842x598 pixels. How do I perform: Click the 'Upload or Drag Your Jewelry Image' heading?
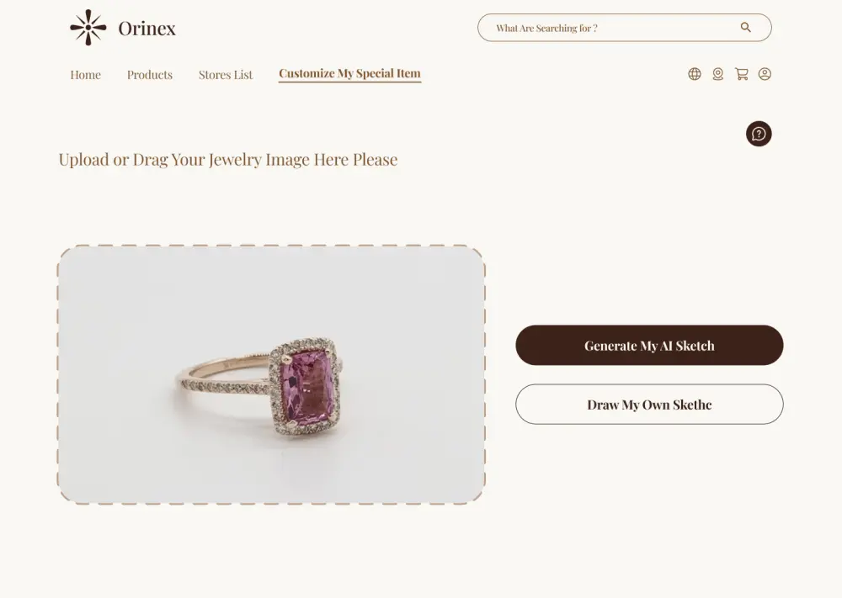coord(227,160)
